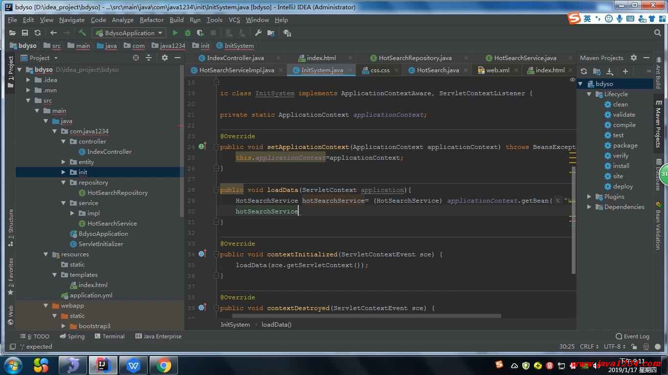Open the IntelliJ IDEA taskbar icon
The image size is (668, 375).
pyautogui.click(x=103, y=365)
